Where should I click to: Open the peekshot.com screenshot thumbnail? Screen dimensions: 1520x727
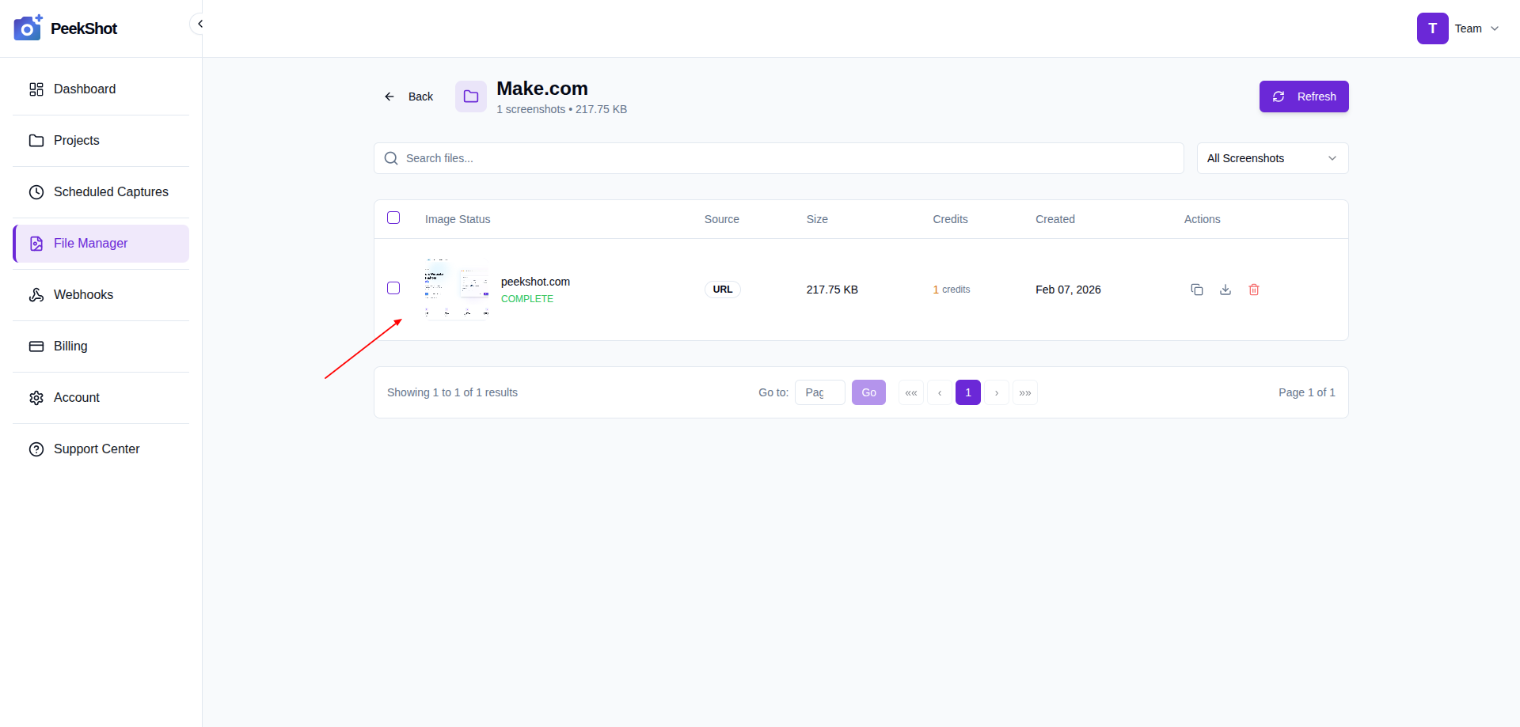pos(457,289)
